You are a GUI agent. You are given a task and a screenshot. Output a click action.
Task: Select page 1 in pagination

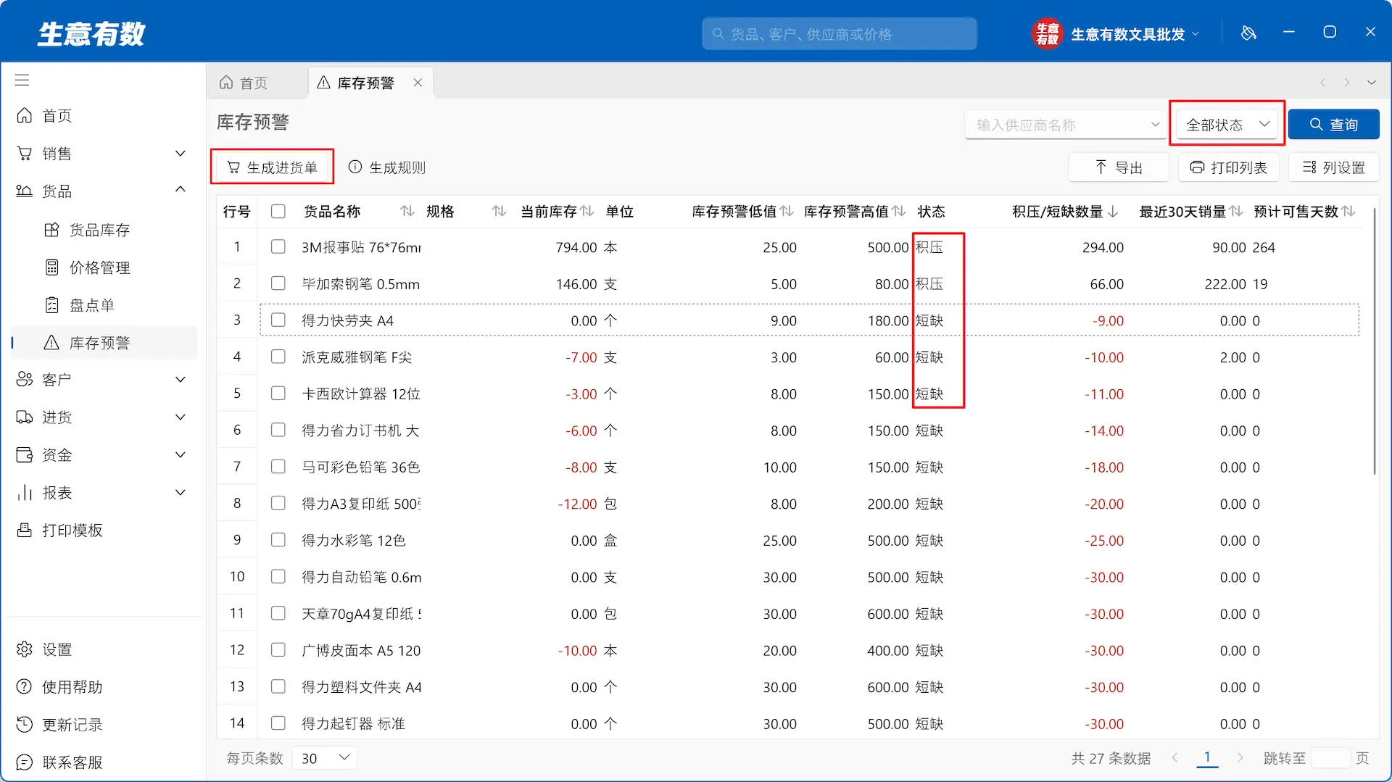1207,758
